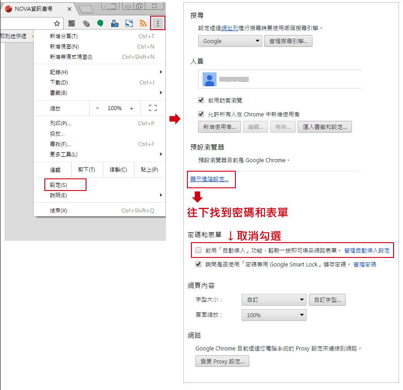403x390 pixels.
Task: Expand the 更多工具(L) submenu
Action: 100,154
